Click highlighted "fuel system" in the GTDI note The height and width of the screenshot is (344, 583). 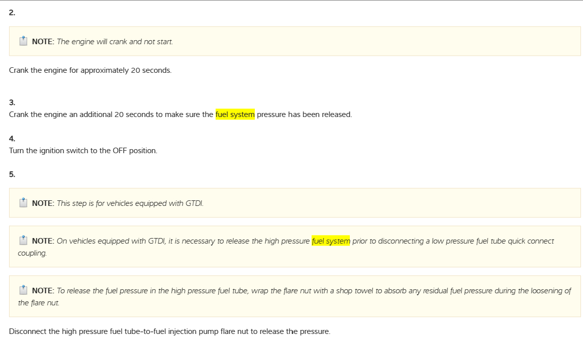point(331,241)
